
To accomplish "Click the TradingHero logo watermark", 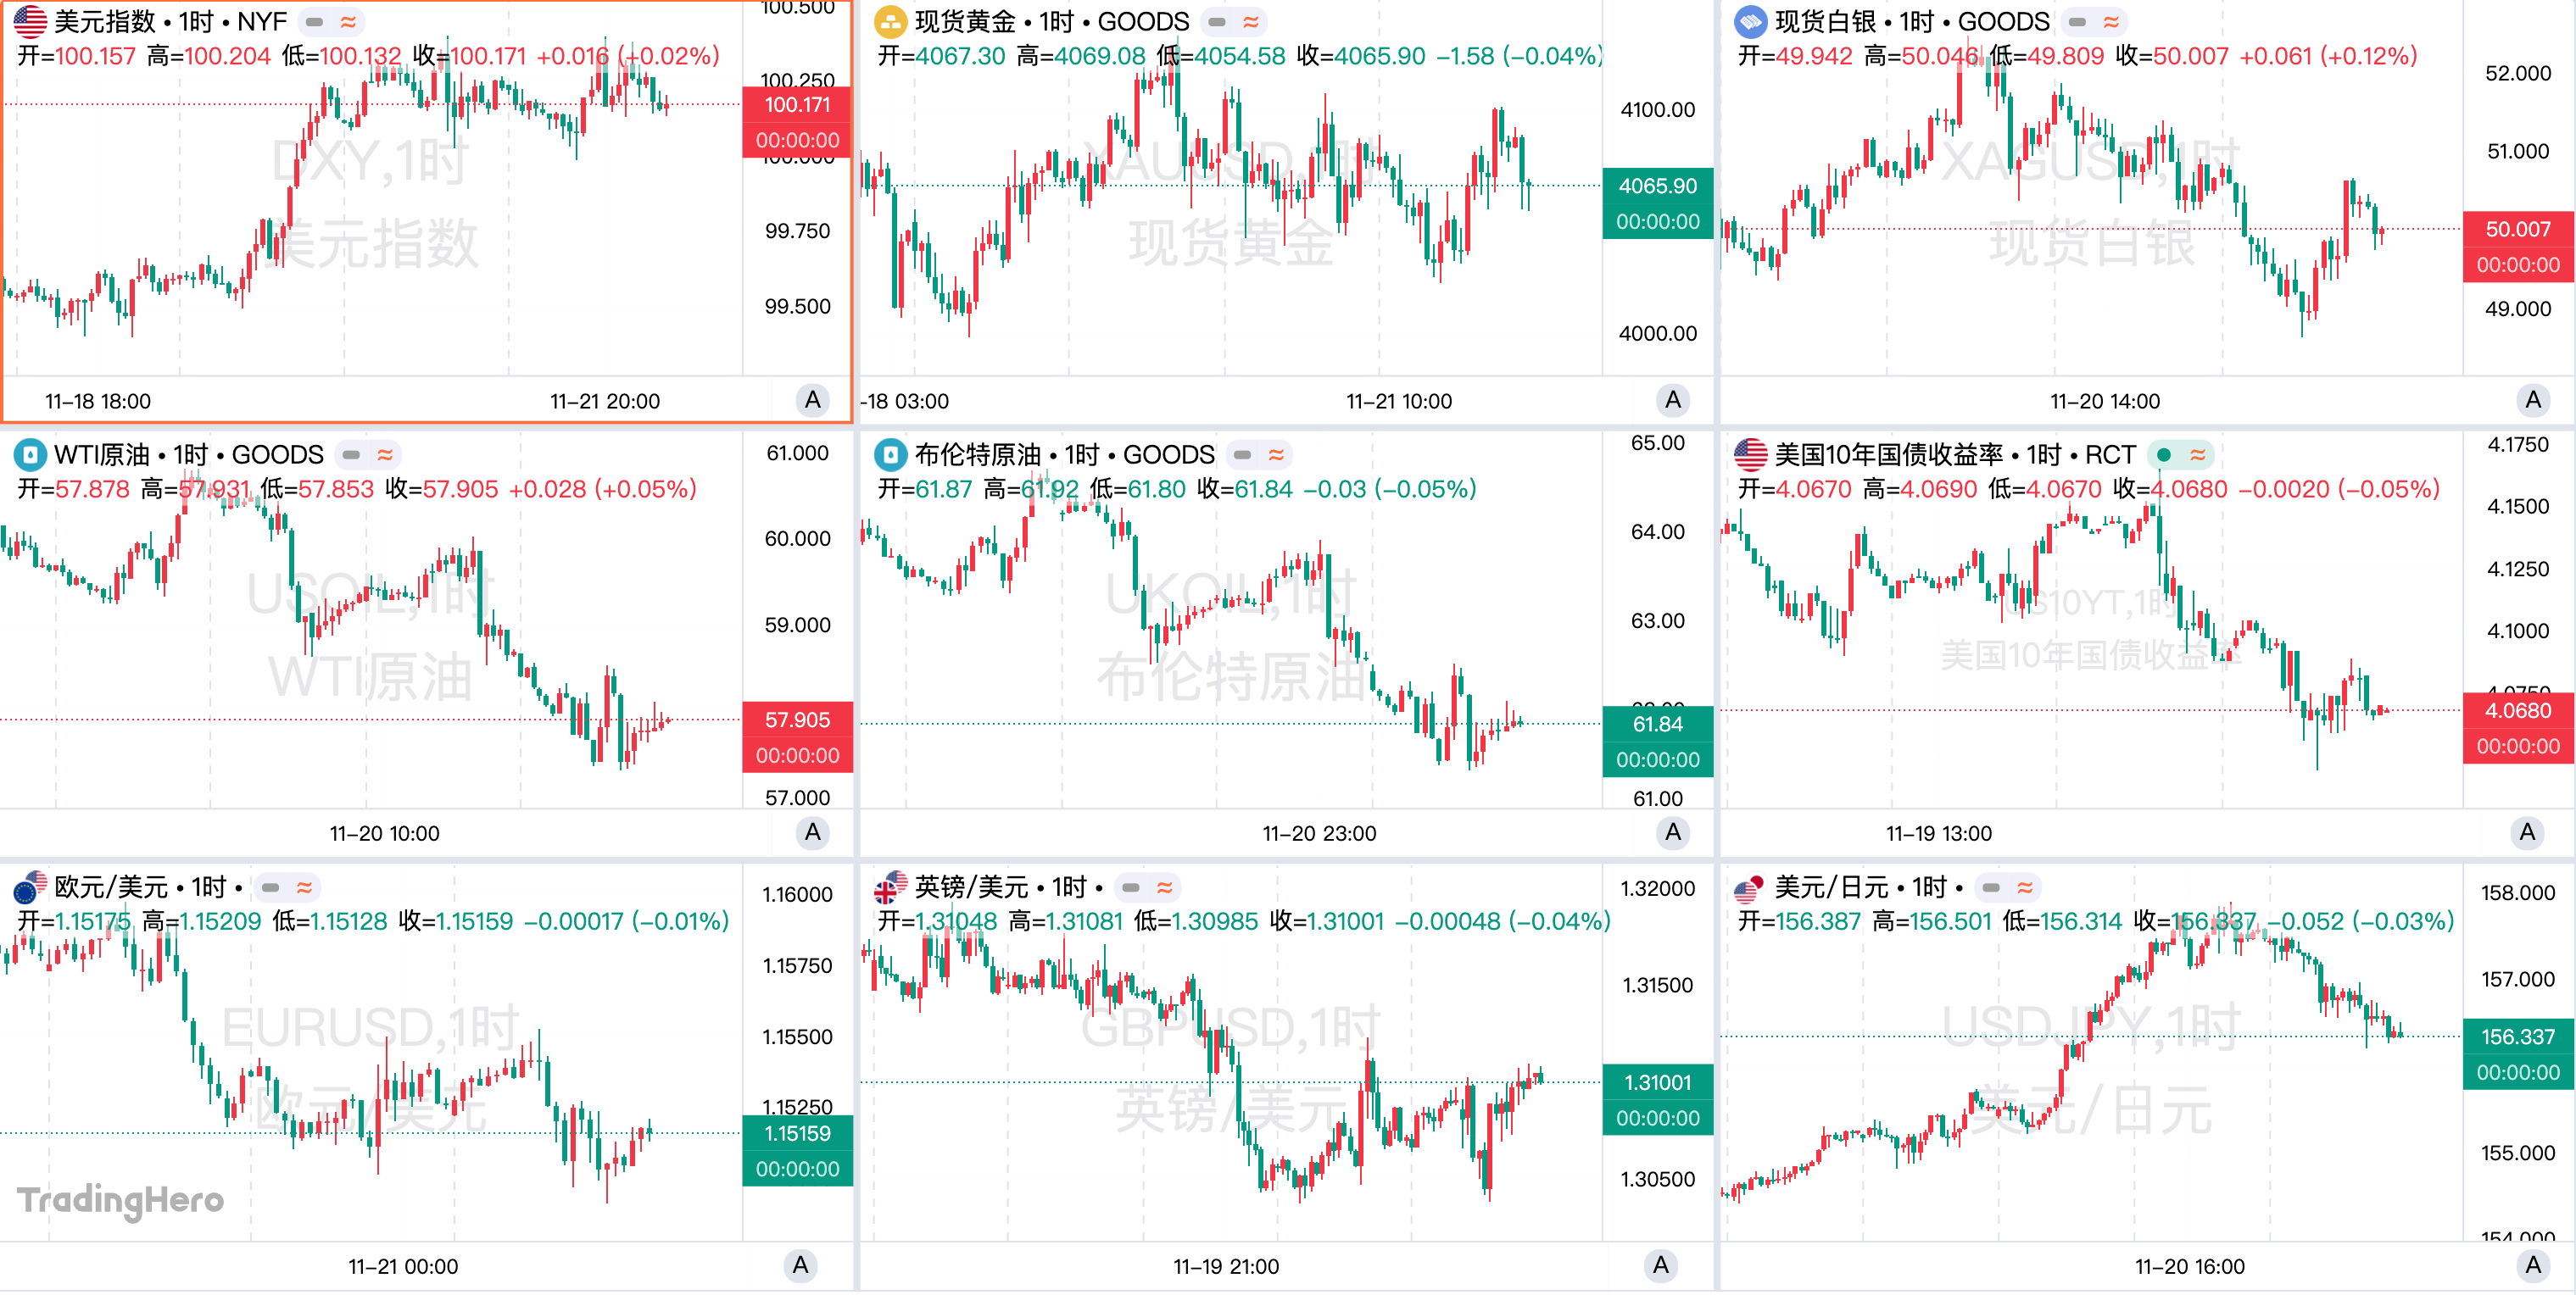I will click(x=121, y=1199).
